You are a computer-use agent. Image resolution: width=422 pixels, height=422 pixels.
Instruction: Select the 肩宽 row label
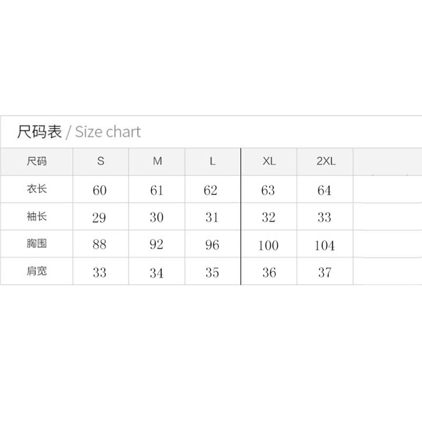(x=36, y=272)
